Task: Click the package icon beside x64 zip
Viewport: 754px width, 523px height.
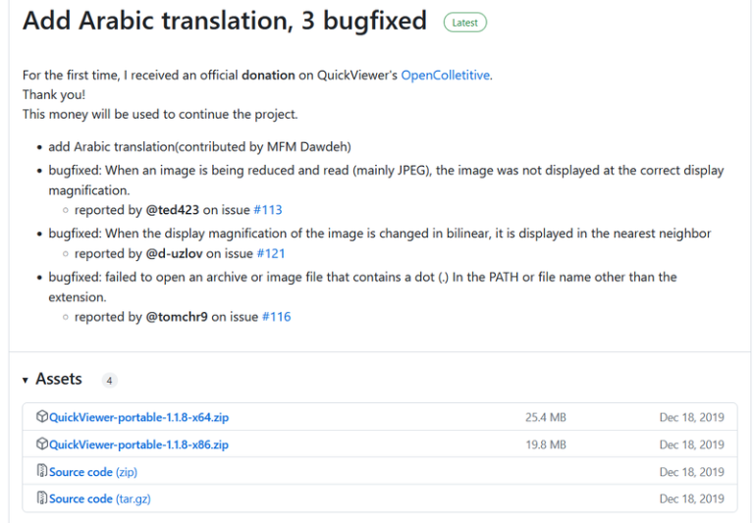Action: click(x=42, y=417)
